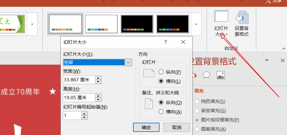This screenshot has width=287, height=135.
Task: Select the Picture icon in background pane
Action: [221, 75]
